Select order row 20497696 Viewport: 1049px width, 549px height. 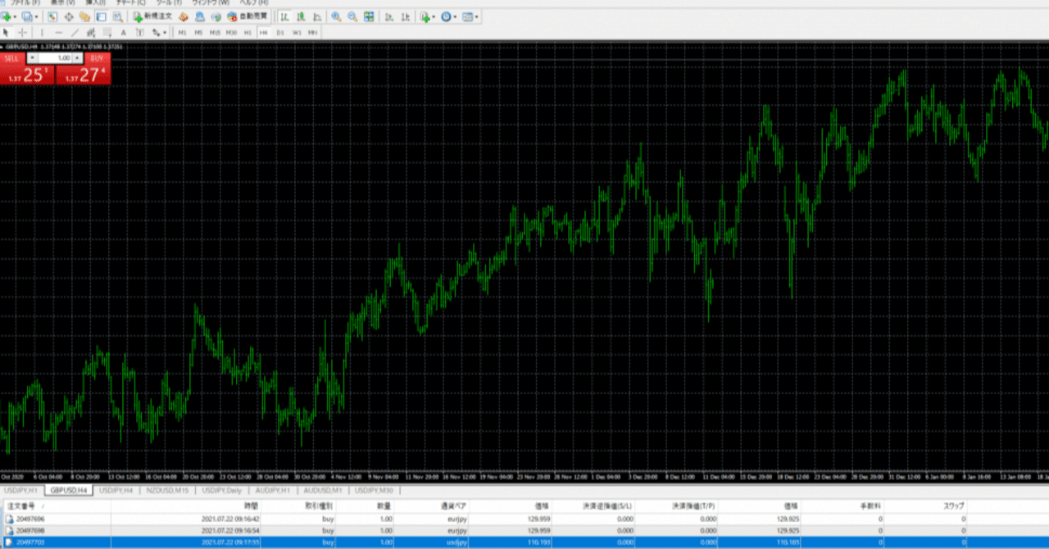(x=524, y=519)
